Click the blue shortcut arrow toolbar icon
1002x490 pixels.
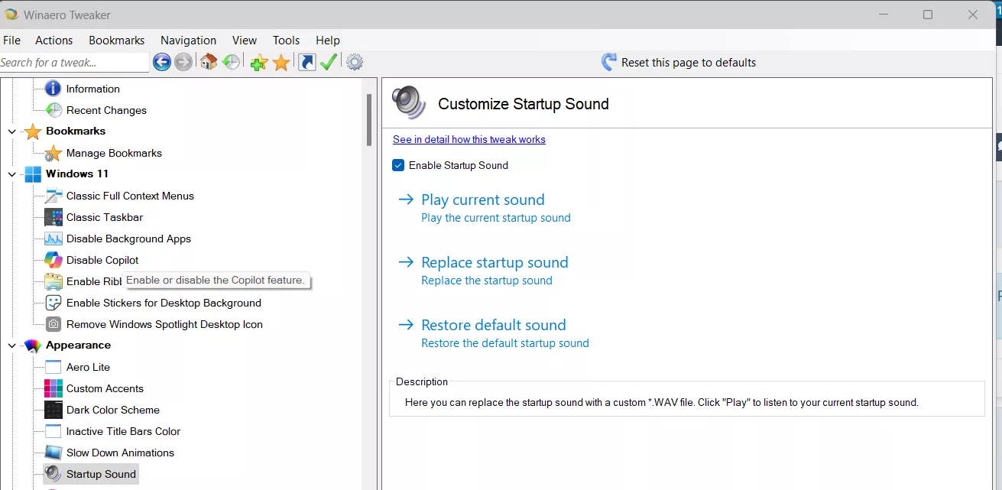[306, 63]
